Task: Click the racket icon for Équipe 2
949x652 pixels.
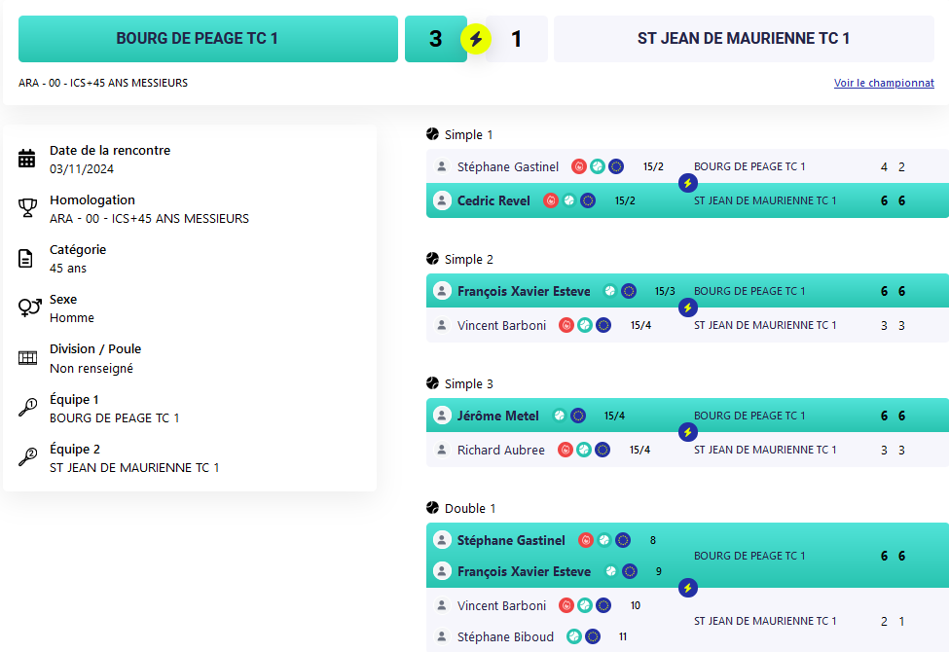Action: coord(27,457)
